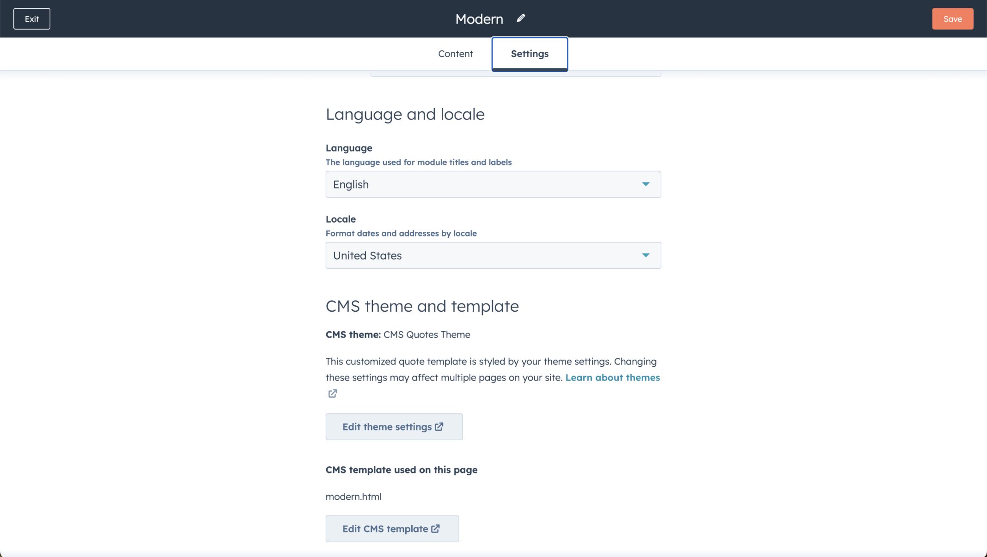Image resolution: width=987 pixels, height=557 pixels.
Task: Switch to the Content tab
Action: tap(455, 54)
